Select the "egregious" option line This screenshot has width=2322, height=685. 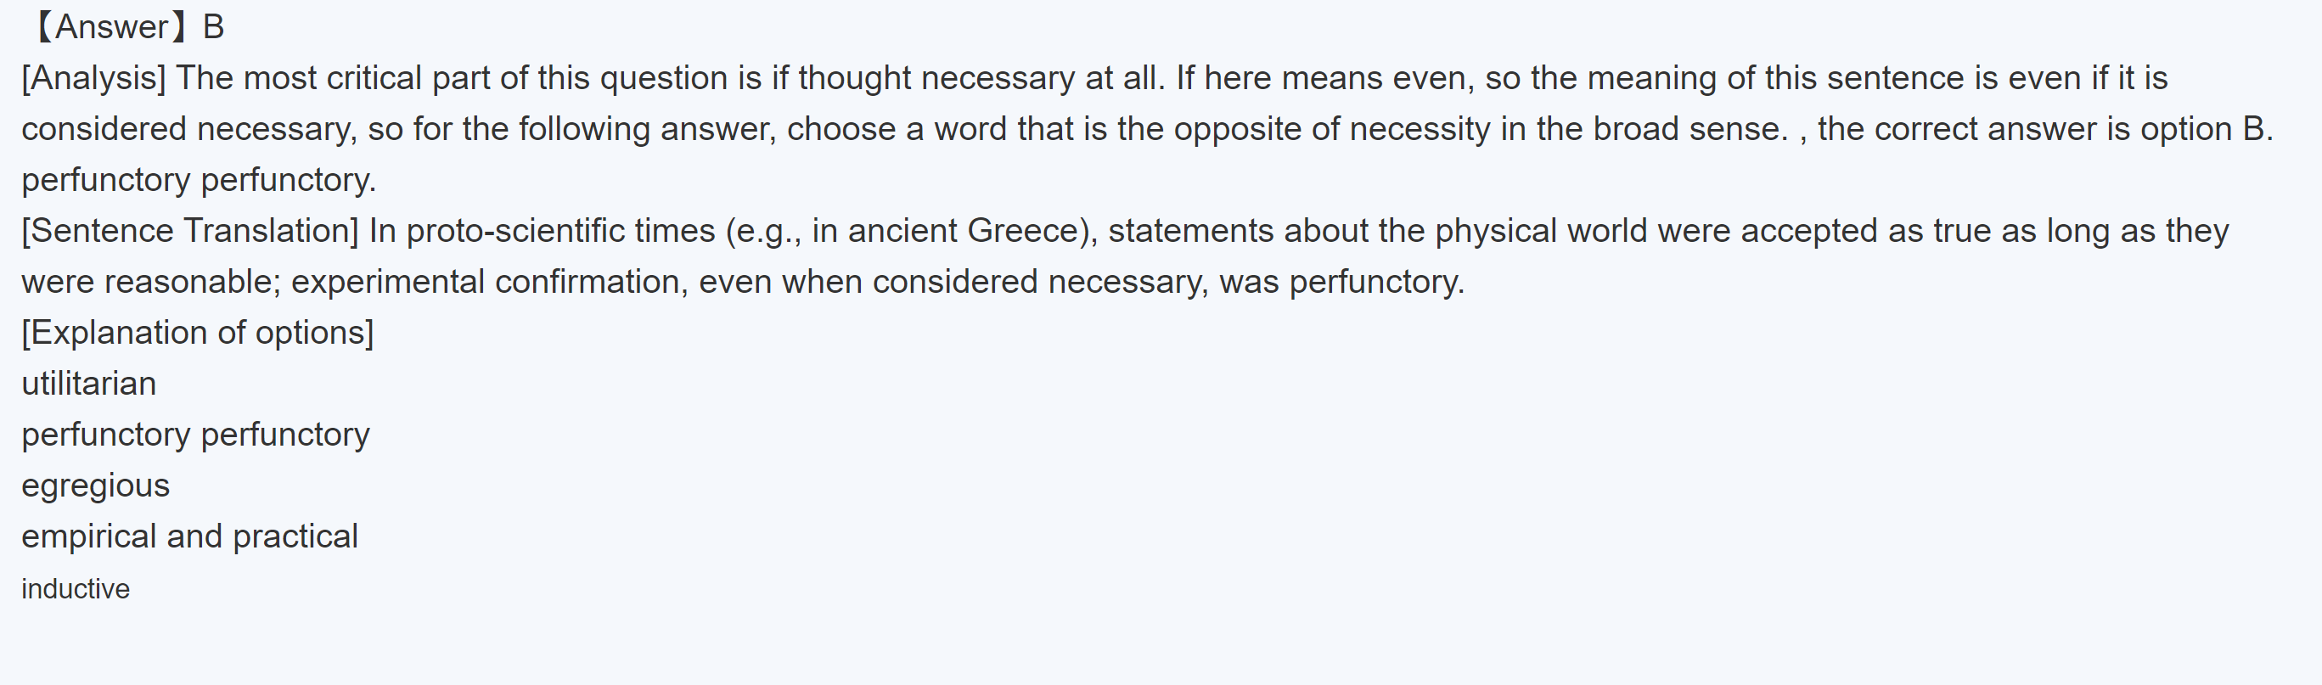96,486
